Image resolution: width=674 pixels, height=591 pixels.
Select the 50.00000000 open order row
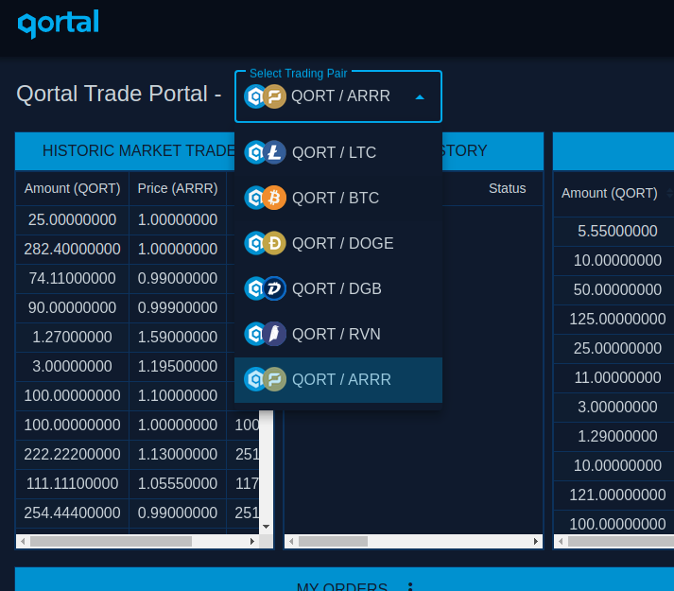point(614,289)
